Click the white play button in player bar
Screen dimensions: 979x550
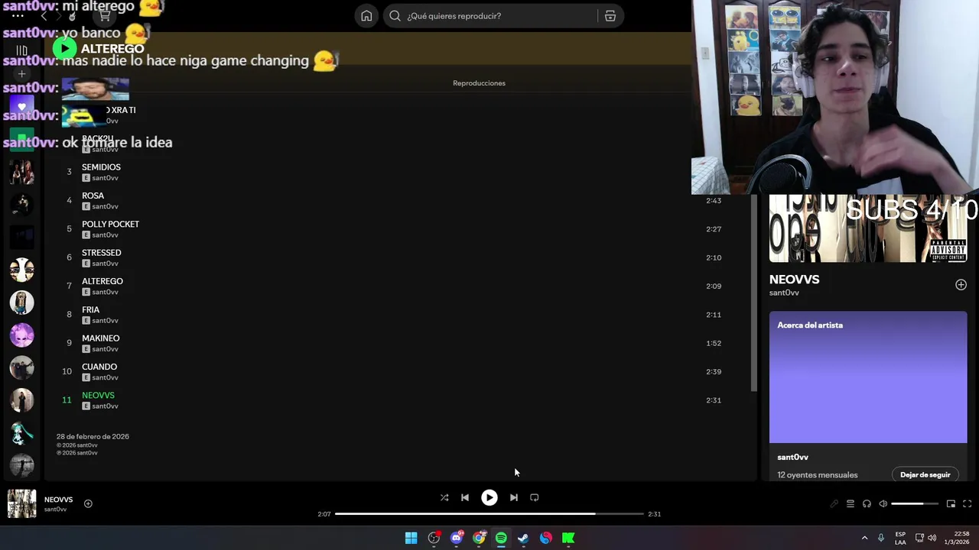489,497
